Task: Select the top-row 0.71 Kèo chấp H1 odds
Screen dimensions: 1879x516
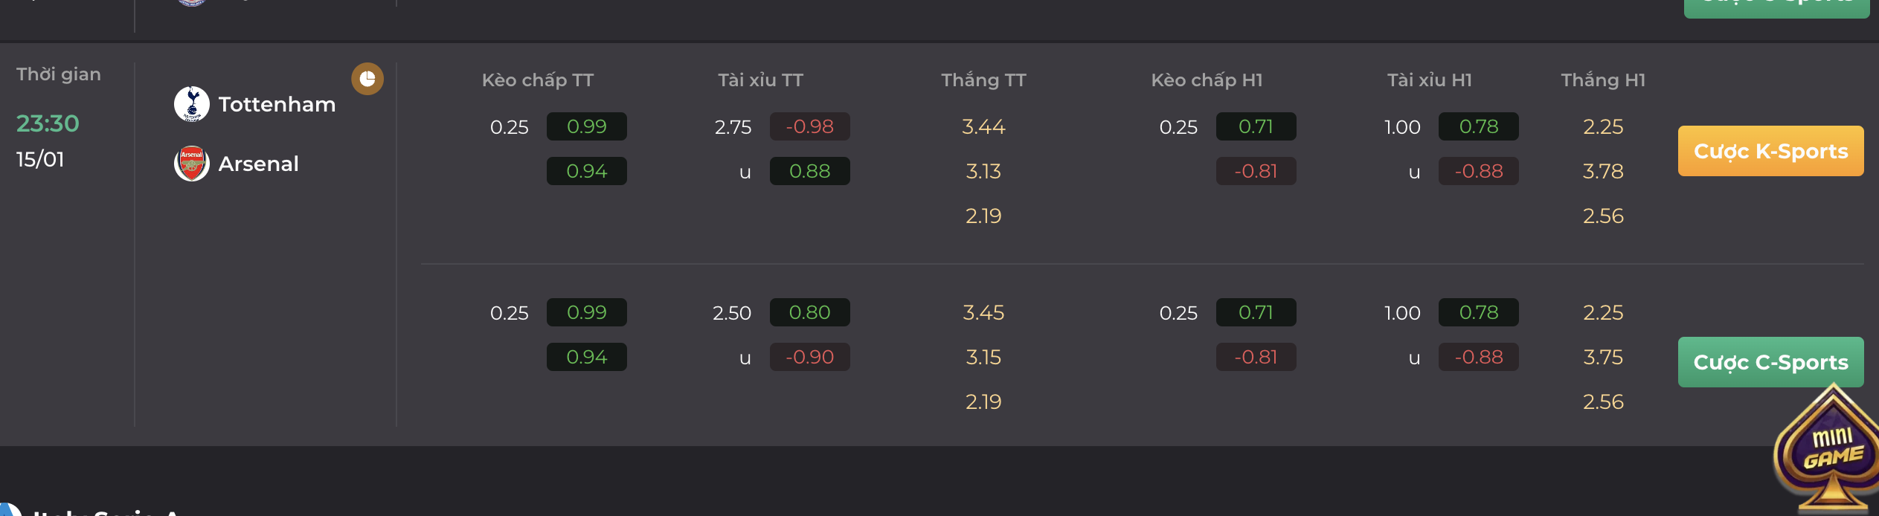Action: (x=1256, y=126)
